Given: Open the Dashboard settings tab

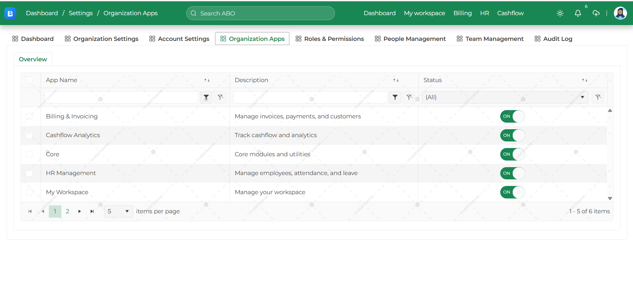Looking at the screenshot, I should (33, 39).
